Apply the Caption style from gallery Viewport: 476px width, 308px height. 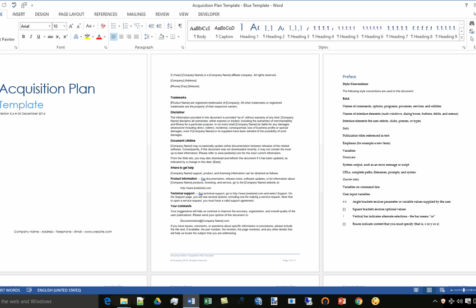(225, 31)
